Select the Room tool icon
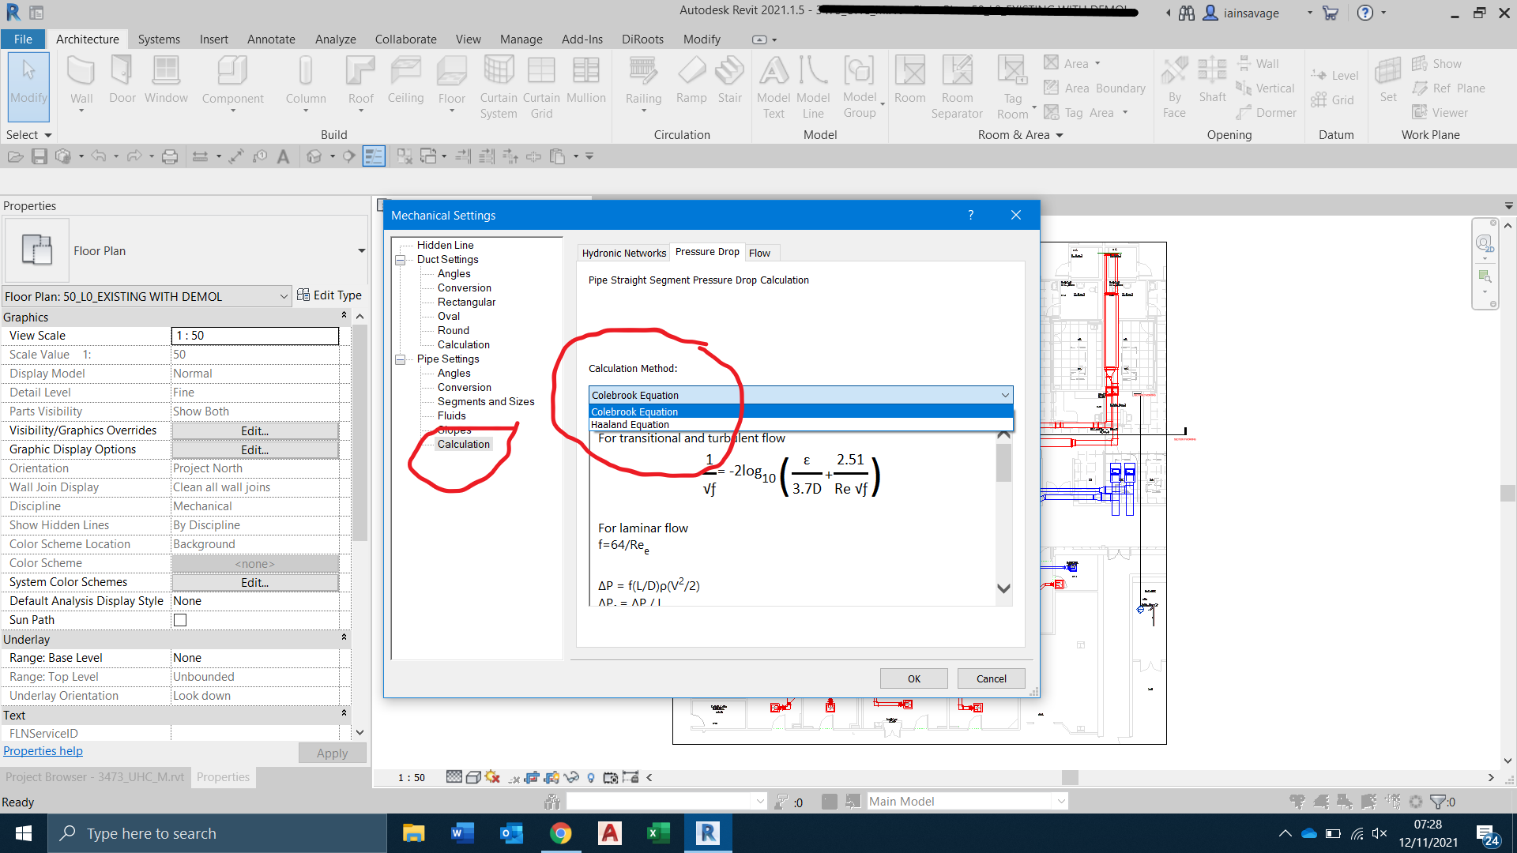The height and width of the screenshot is (853, 1517). [909, 72]
